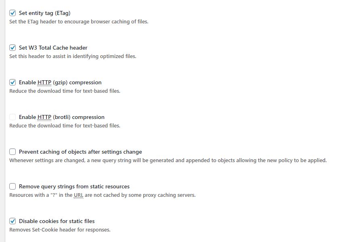Viewport: 345px width, 242px height.
Task: Click "Prevent caching of objects after settings change" label
Action: 80,152
